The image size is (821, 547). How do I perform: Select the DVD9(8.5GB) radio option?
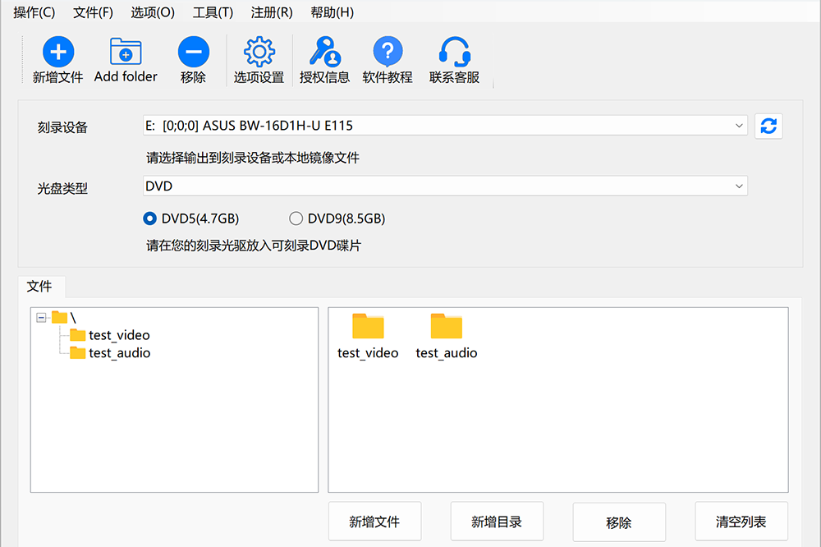[x=296, y=218]
